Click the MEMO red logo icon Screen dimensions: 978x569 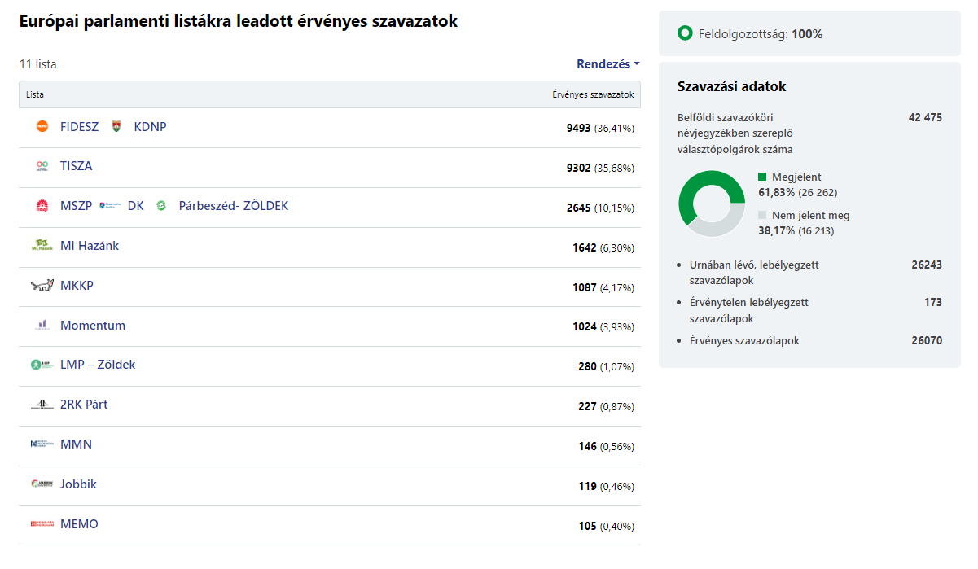[x=42, y=524]
